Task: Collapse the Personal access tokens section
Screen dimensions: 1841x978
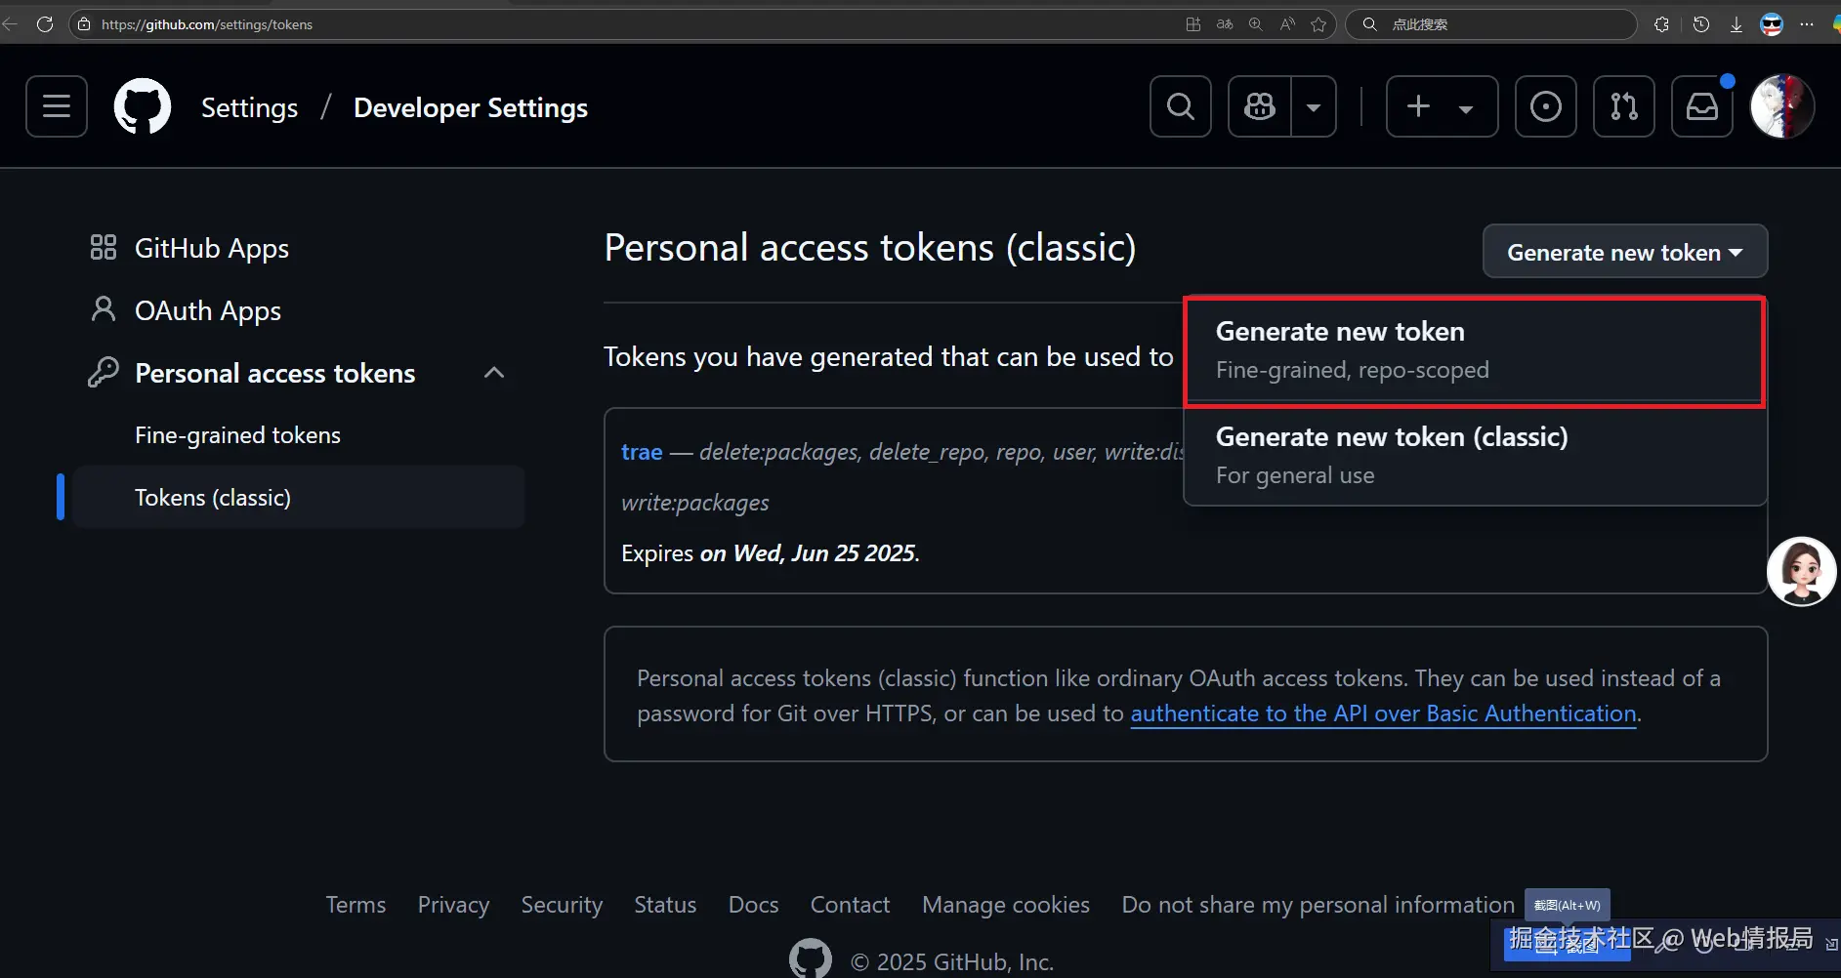Action: [x=494, y=372]
